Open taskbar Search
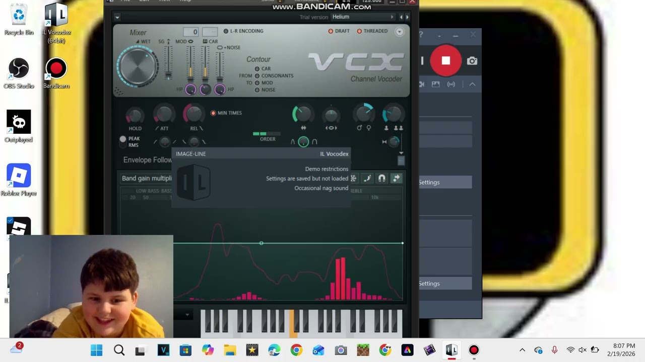The width and height of the screenshot is (645, 362). point(119,350)
